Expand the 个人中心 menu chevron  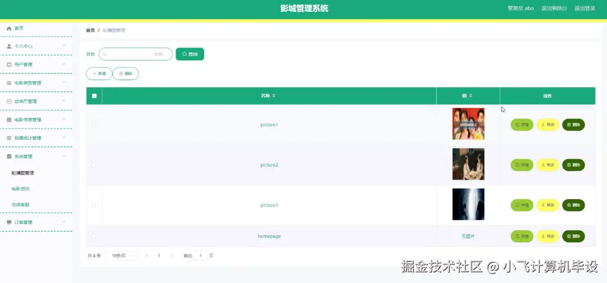(x=64, y=46)
